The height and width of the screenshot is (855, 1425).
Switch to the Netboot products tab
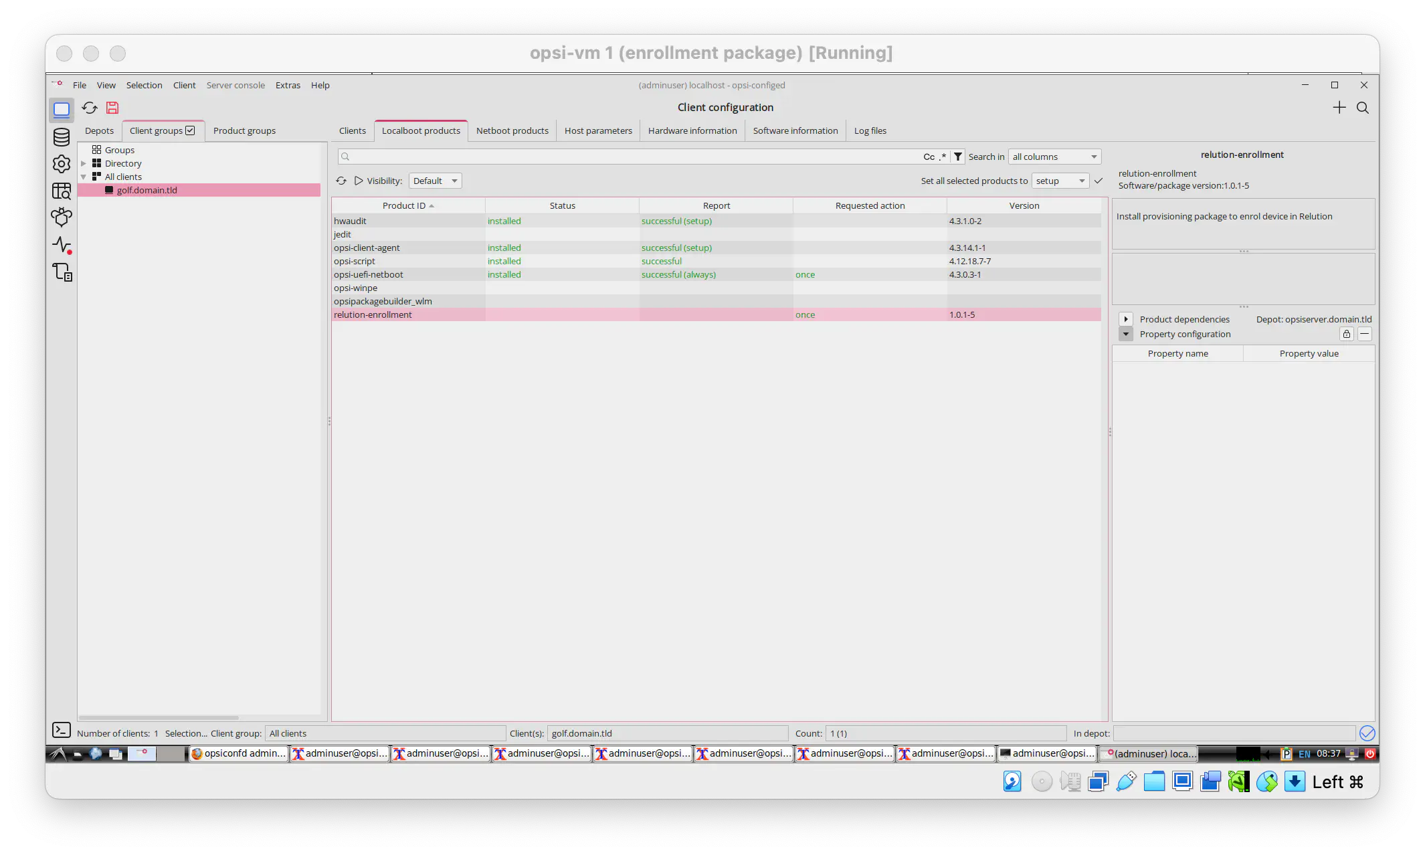512,130
